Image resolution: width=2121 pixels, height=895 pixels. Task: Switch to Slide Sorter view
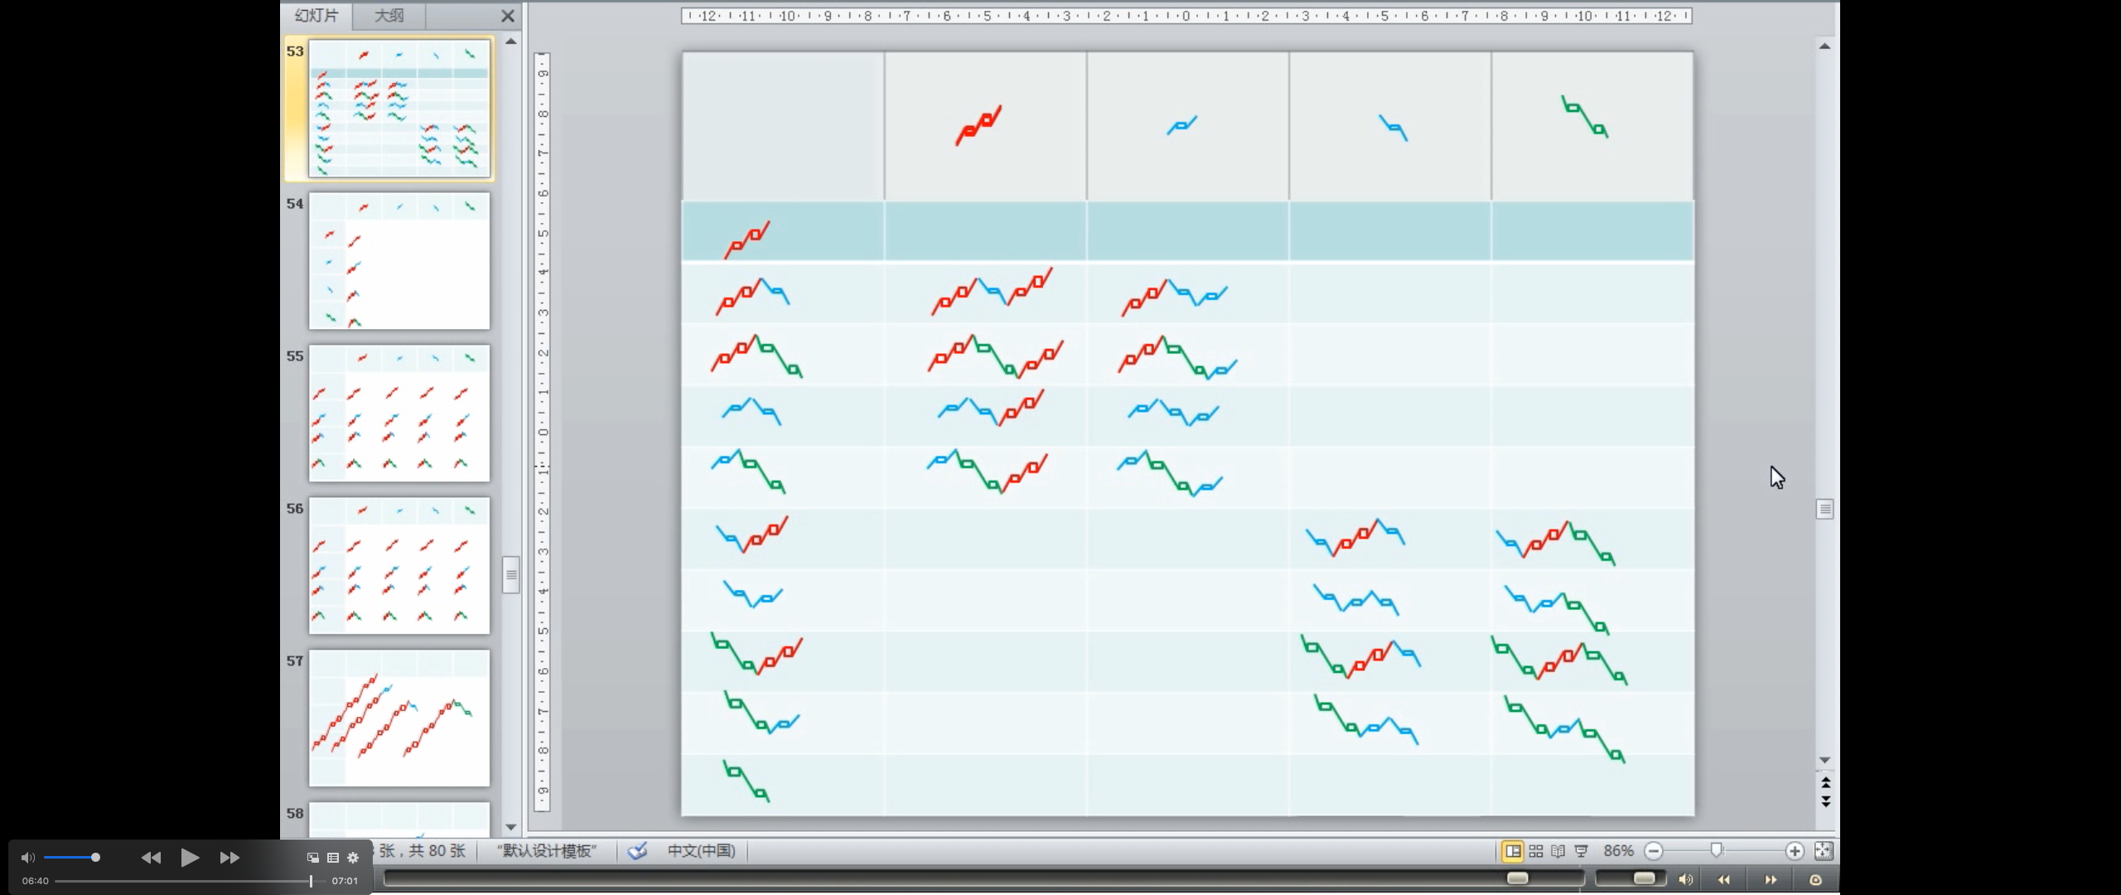point(1535,851)
